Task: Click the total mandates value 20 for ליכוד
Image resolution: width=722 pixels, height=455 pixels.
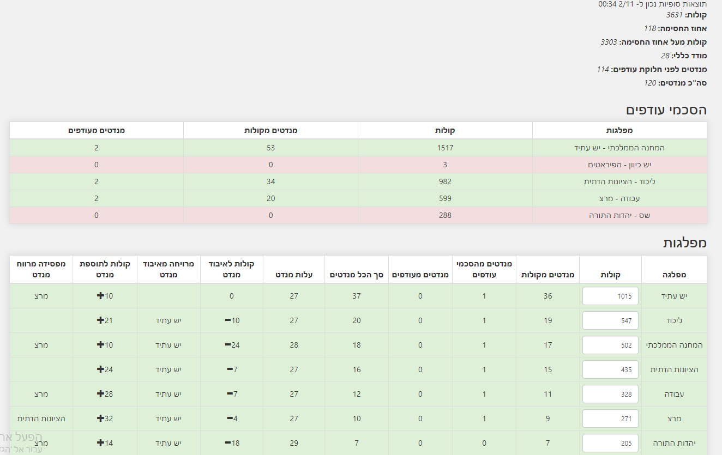Action: pos(357,320)
